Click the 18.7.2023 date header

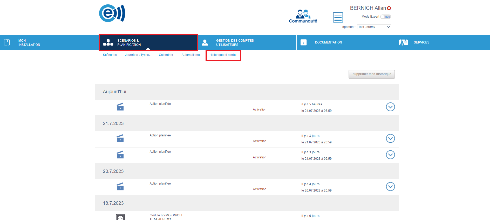pyautogui.click(x=247, y=203)
